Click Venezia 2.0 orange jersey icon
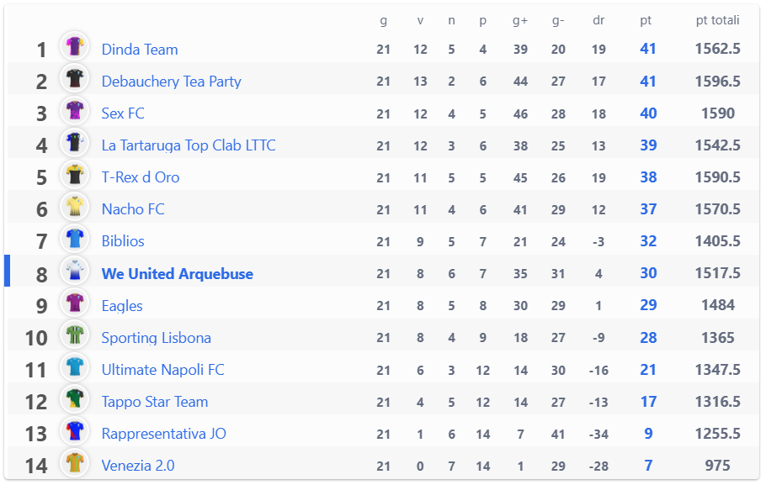 coord(75,462)
